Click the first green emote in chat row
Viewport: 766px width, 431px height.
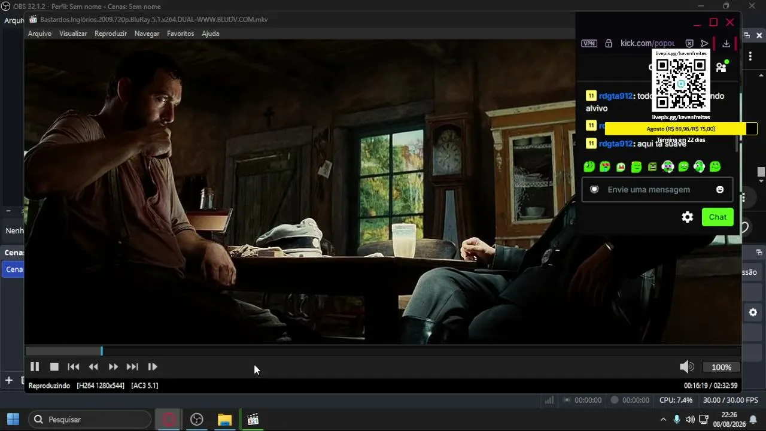589,166
